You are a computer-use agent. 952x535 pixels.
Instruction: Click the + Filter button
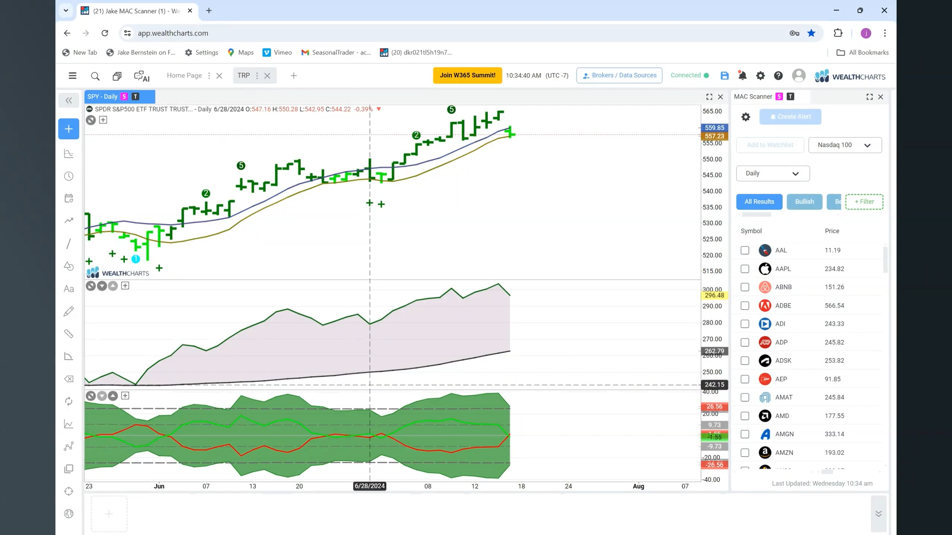point(864,202)
